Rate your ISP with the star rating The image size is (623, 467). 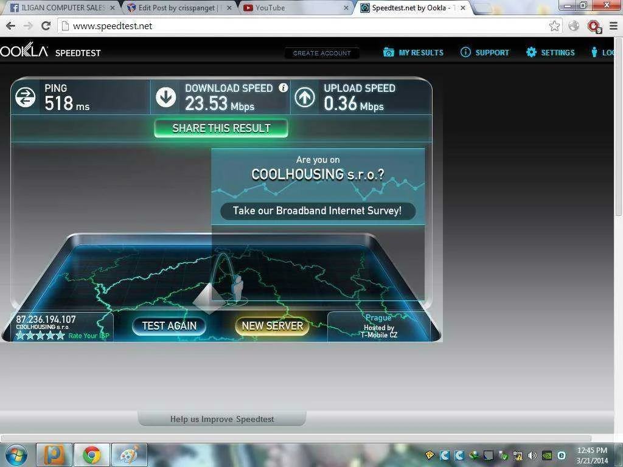point(40,336)
